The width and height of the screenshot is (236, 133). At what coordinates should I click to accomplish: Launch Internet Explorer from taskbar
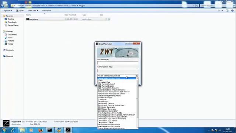click(x=13, y=130)
